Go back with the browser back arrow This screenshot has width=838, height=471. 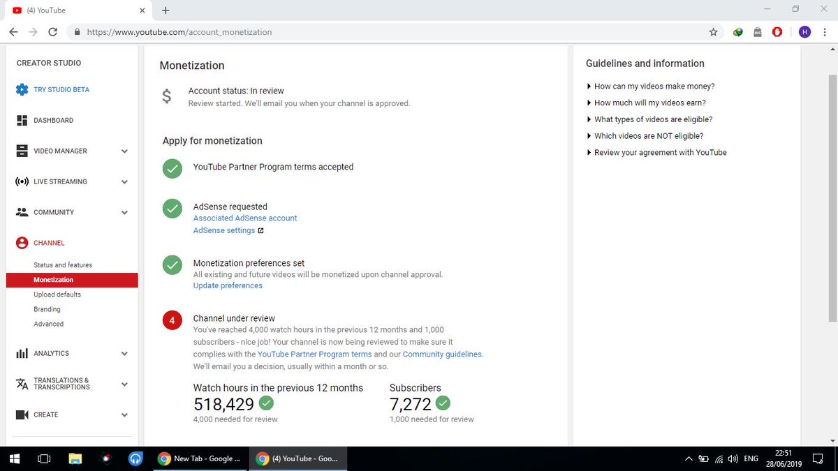[14, 32]
